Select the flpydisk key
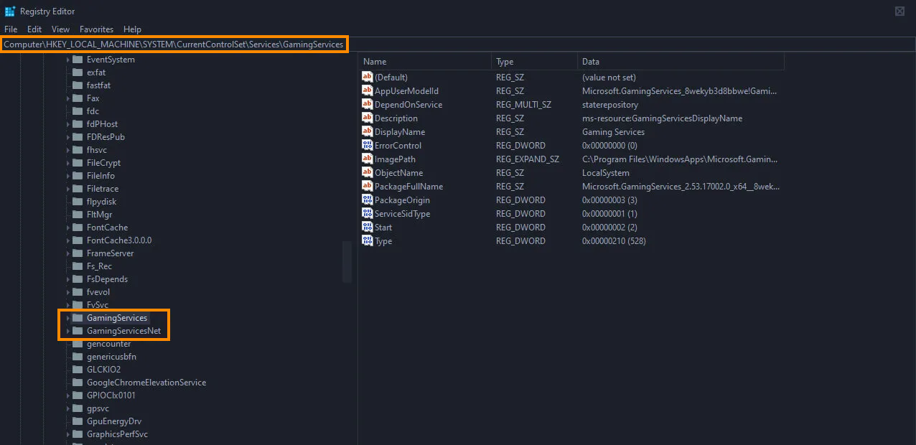 click(101, 202)
